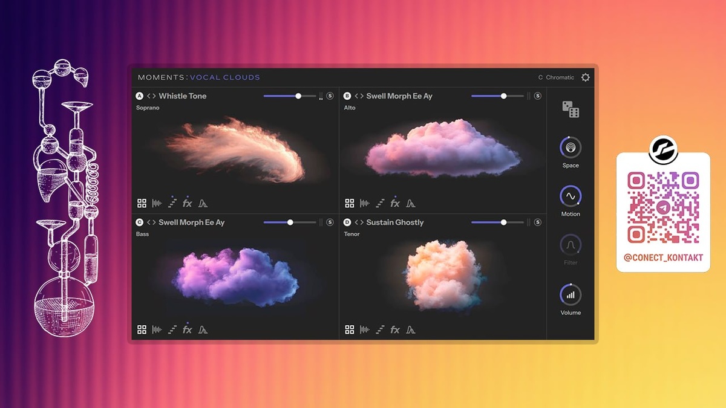The width and height of the screenshot is (726, 408).
Task: Open layer B's waveform sample icon
Action: (365, 204)
